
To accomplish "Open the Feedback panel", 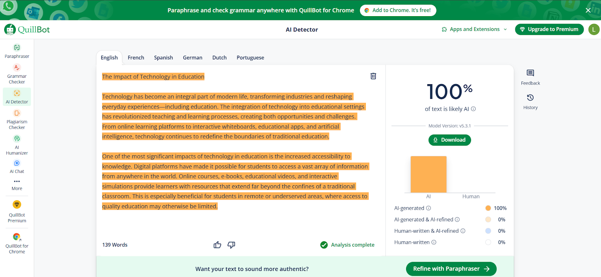I will click(x=530, y=77).
